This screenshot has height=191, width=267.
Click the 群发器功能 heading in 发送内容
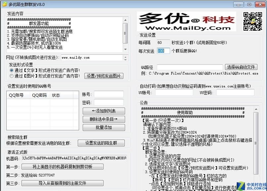click(x=39, y=23)
